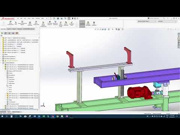Click the feature tree horizontal scrollbar
Viewport: 180px width, 135px height.
point(19,110)
